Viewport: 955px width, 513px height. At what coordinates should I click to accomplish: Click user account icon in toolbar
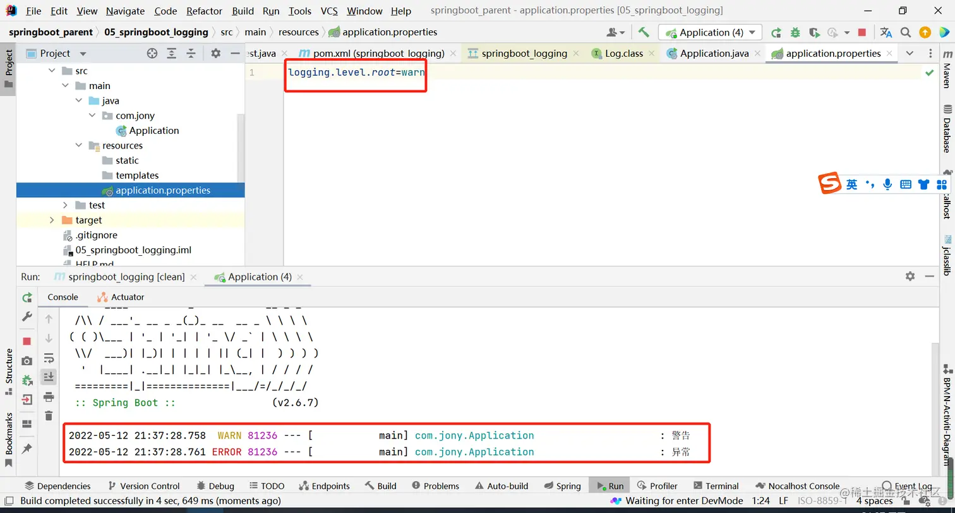pyautogui.click(x=615, y=32)
